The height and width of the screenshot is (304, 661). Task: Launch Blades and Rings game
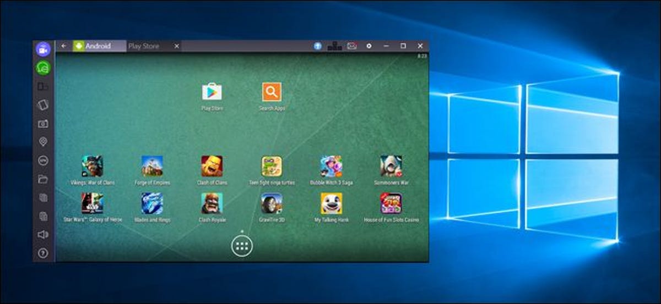pyautogui.click(x=152, y=203)
